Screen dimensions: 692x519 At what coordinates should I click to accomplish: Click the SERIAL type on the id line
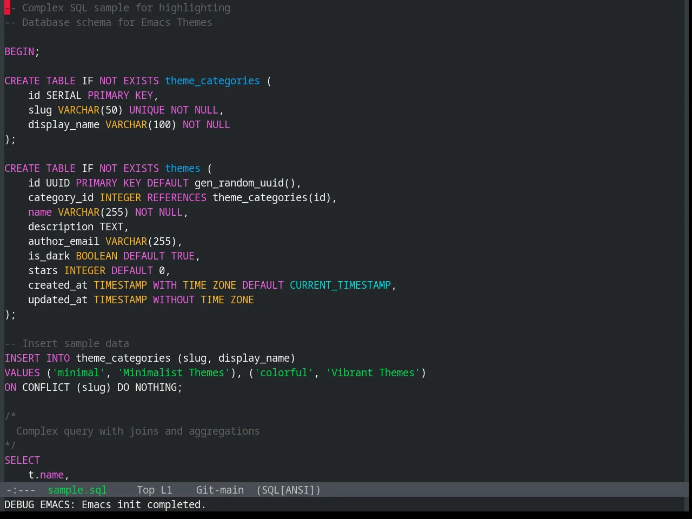point(64,96)
